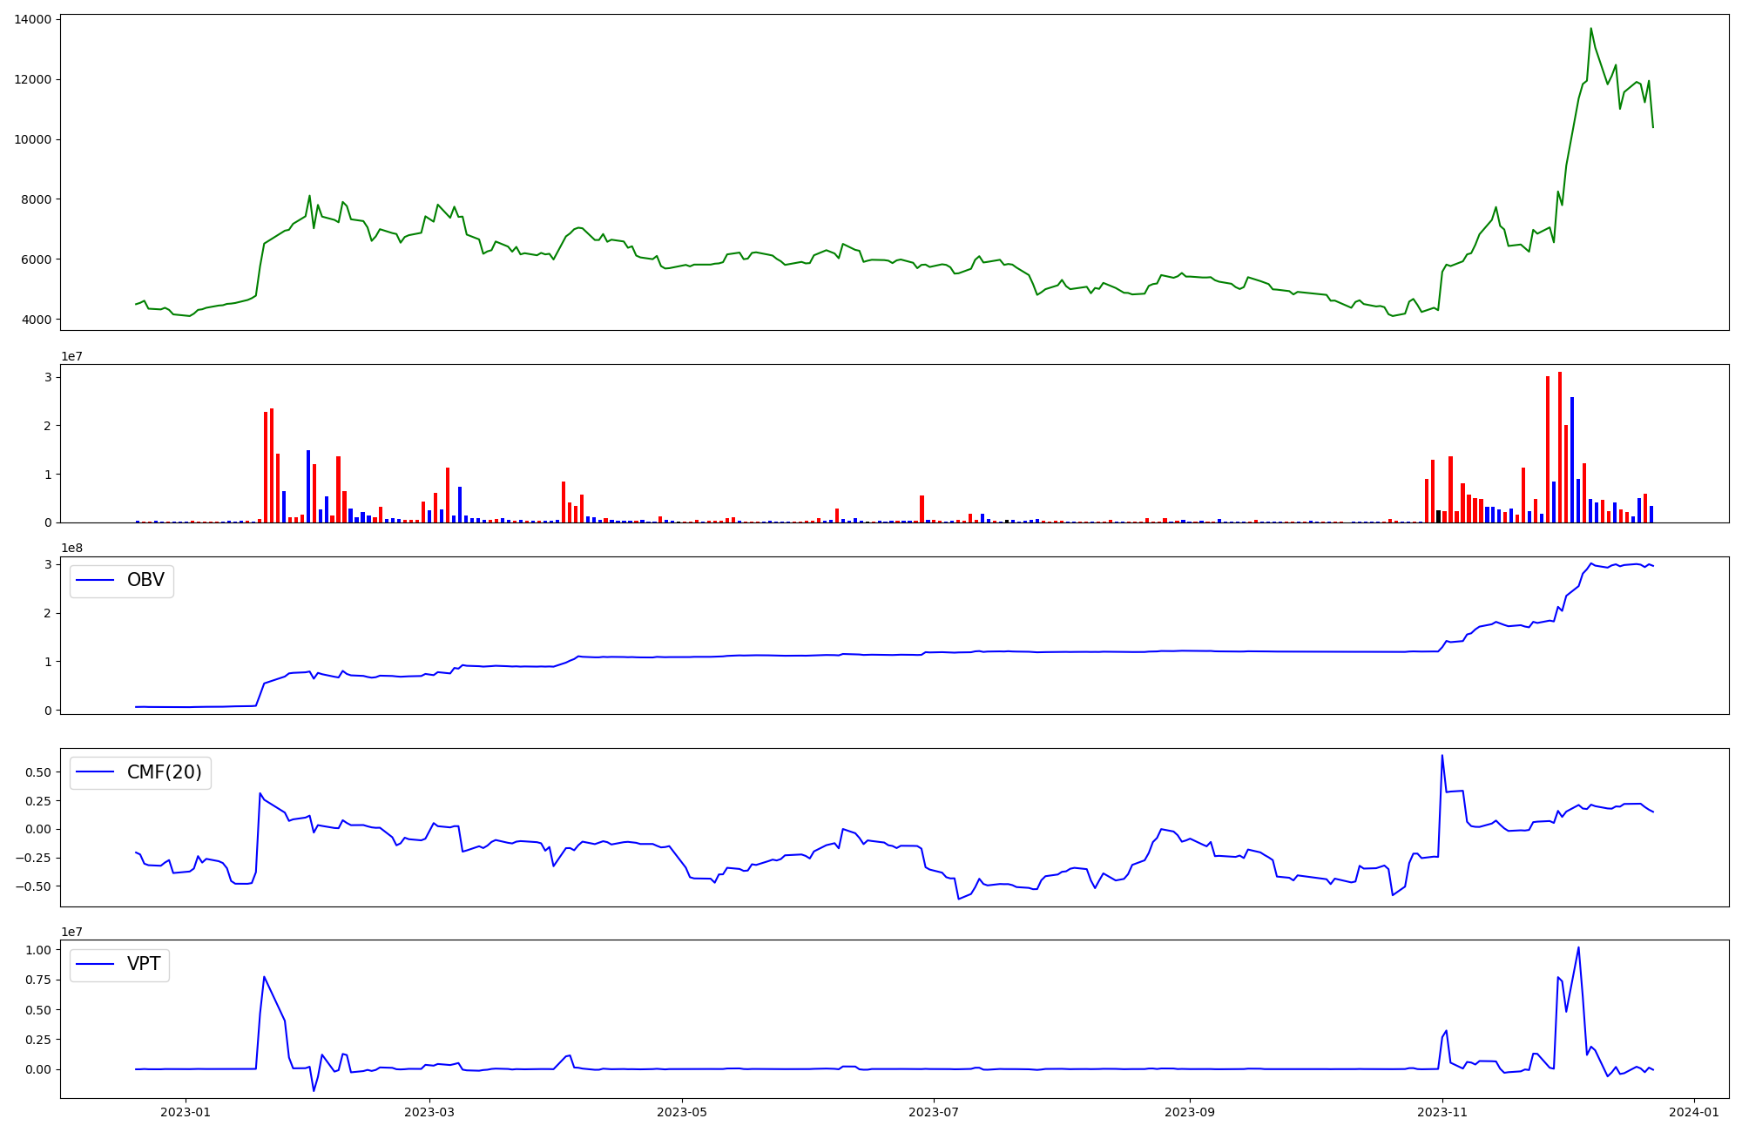1742x1132 pixels.
Task: Select the 2023-07 date tick label
Action: pyautogui.click(x=934, y=1112)
